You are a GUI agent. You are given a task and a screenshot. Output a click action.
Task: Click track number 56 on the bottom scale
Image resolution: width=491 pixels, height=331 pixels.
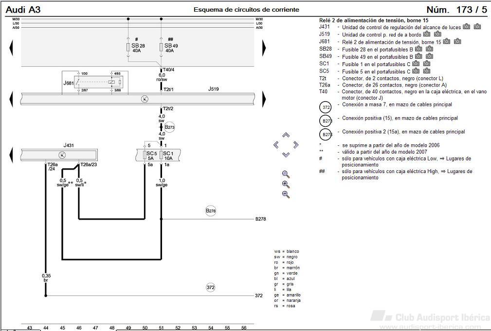(x=244, y=328)
